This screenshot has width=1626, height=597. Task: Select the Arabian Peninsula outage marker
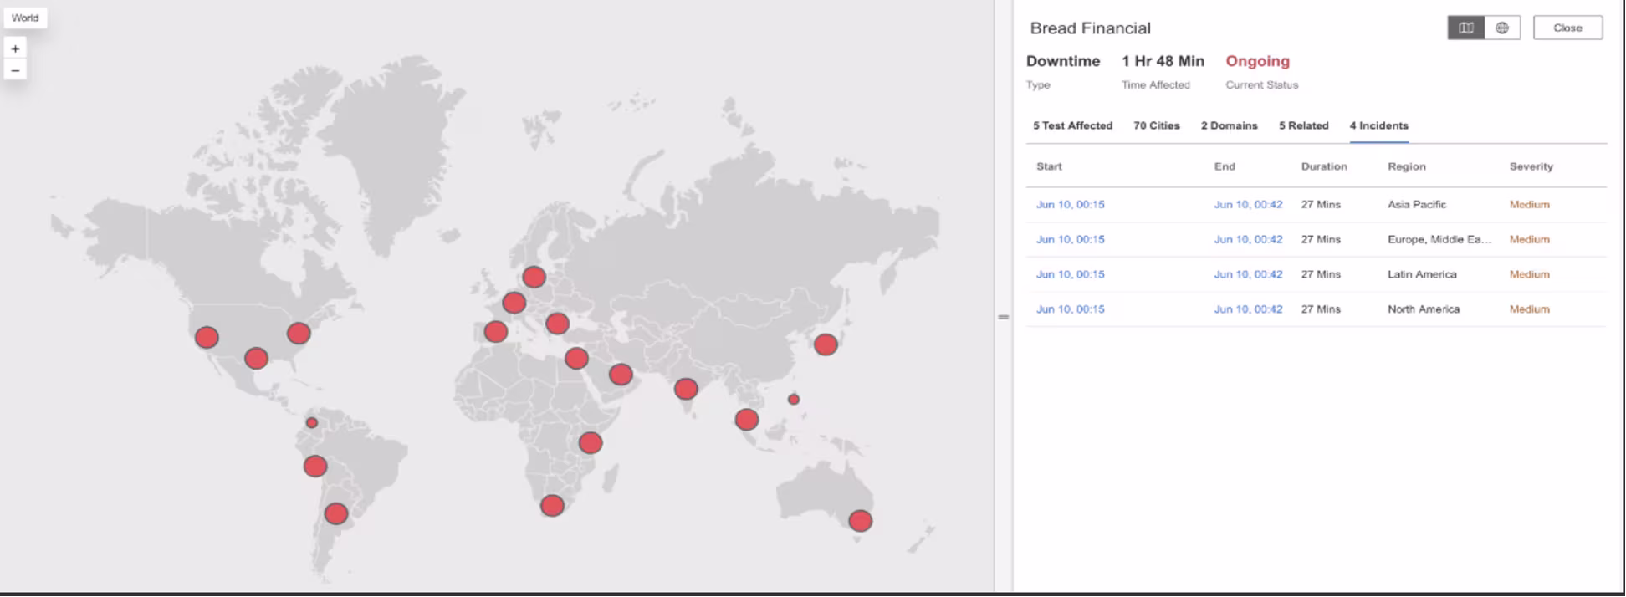(620, 374)
